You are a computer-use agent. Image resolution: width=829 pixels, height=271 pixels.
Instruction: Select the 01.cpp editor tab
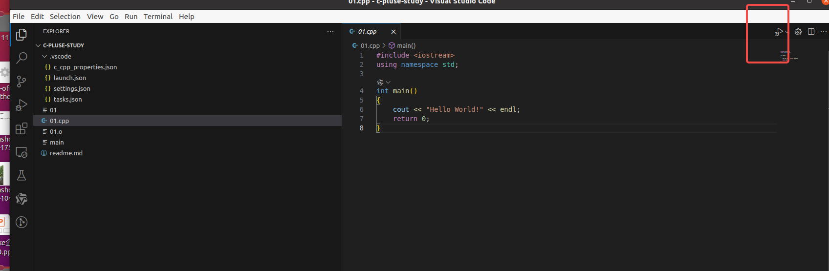point(367,32)
